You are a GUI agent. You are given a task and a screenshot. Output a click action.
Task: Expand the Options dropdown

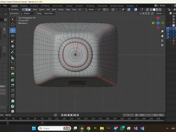pyautogui.click(x=160, y=14)
